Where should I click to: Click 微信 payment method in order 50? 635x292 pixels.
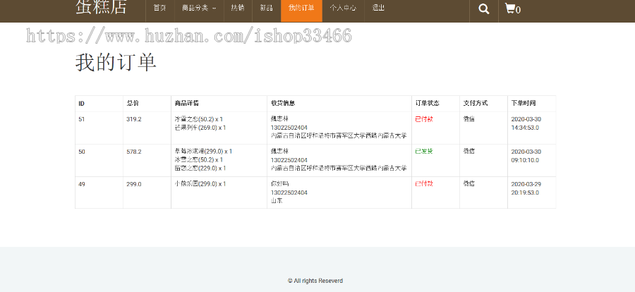[x=469, y=151]
